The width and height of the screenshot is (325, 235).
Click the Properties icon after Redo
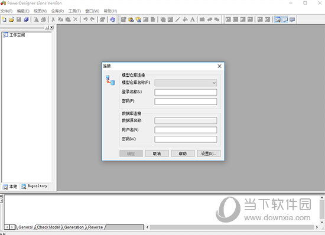click(x=103, y=19)
